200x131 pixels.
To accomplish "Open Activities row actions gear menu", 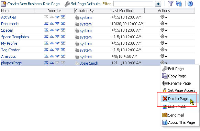I will tap(164, 17).
